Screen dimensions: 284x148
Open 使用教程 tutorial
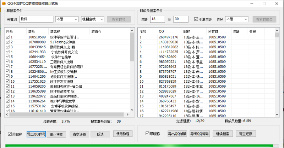122,134
